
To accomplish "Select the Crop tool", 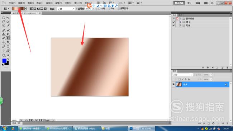I will (x=4, y=25).
